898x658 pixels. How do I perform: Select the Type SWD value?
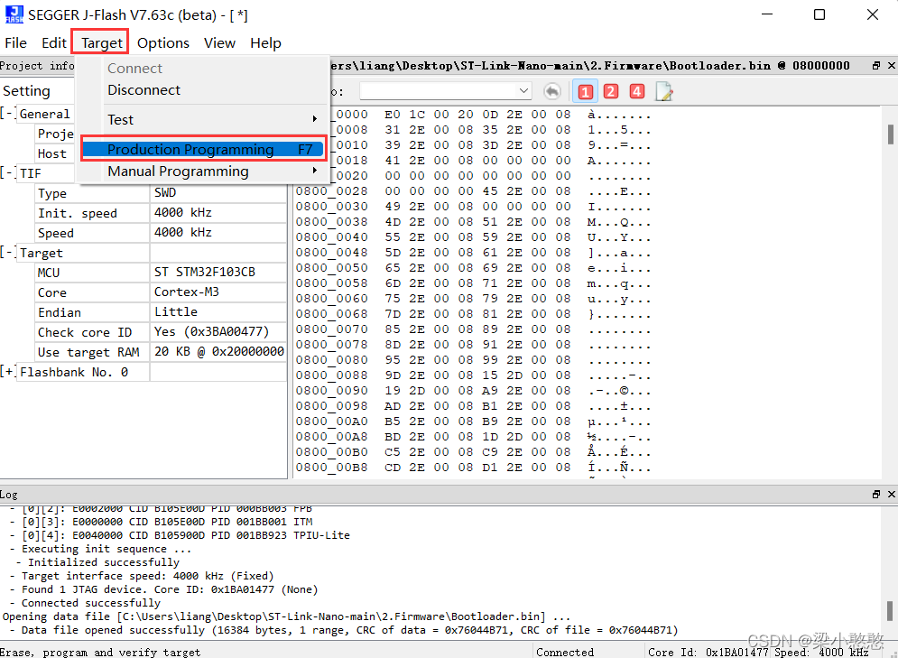pyautogui.click(x=218, y=193)
